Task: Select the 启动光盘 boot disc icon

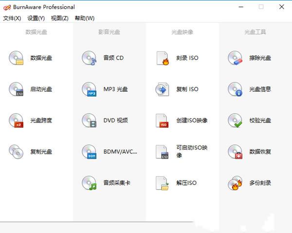Action: [x=16, y=89]
